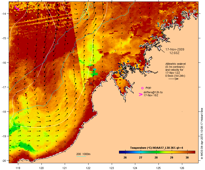Viewport: 205px width, 170px height.
Task: Click the time label 12:03Z
Action: coord(174,53)
